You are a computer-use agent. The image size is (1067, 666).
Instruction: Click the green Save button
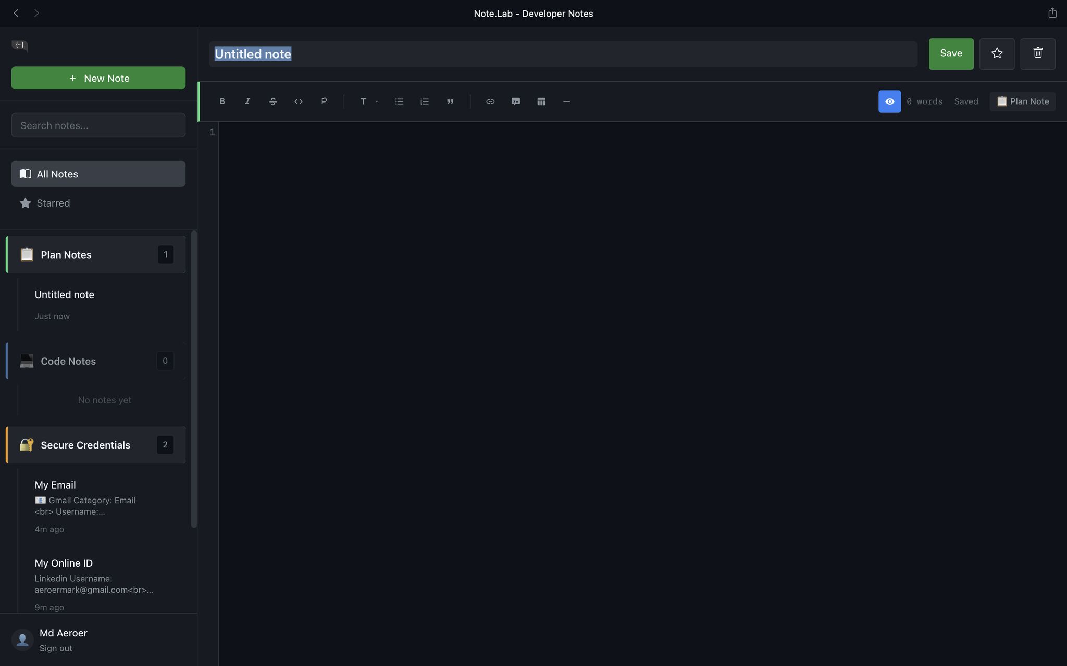[x=951, y=54]
